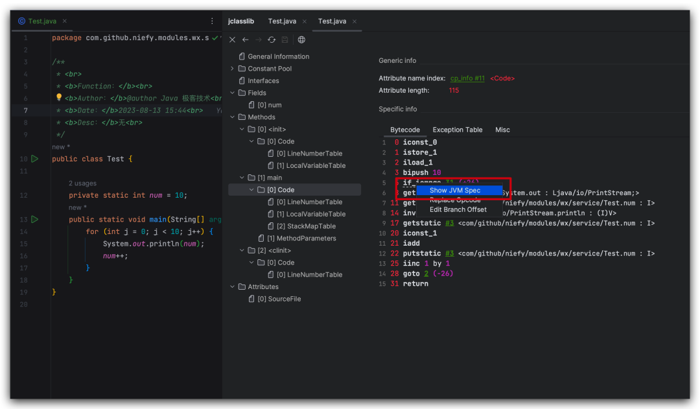Collapse the Methods tree node
This screenshot has width=700, height=409.
point(232,117)
